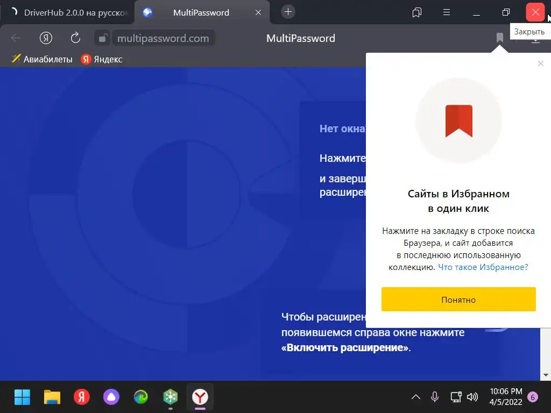This screenshot has width=551, height=413.
Task: Focus the multipassword.com address field
Action: (163, 38)
